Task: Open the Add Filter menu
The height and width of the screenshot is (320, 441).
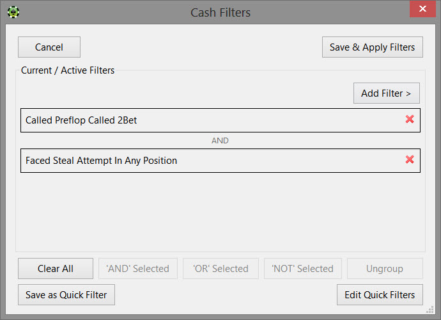Action: click(386, 93)
